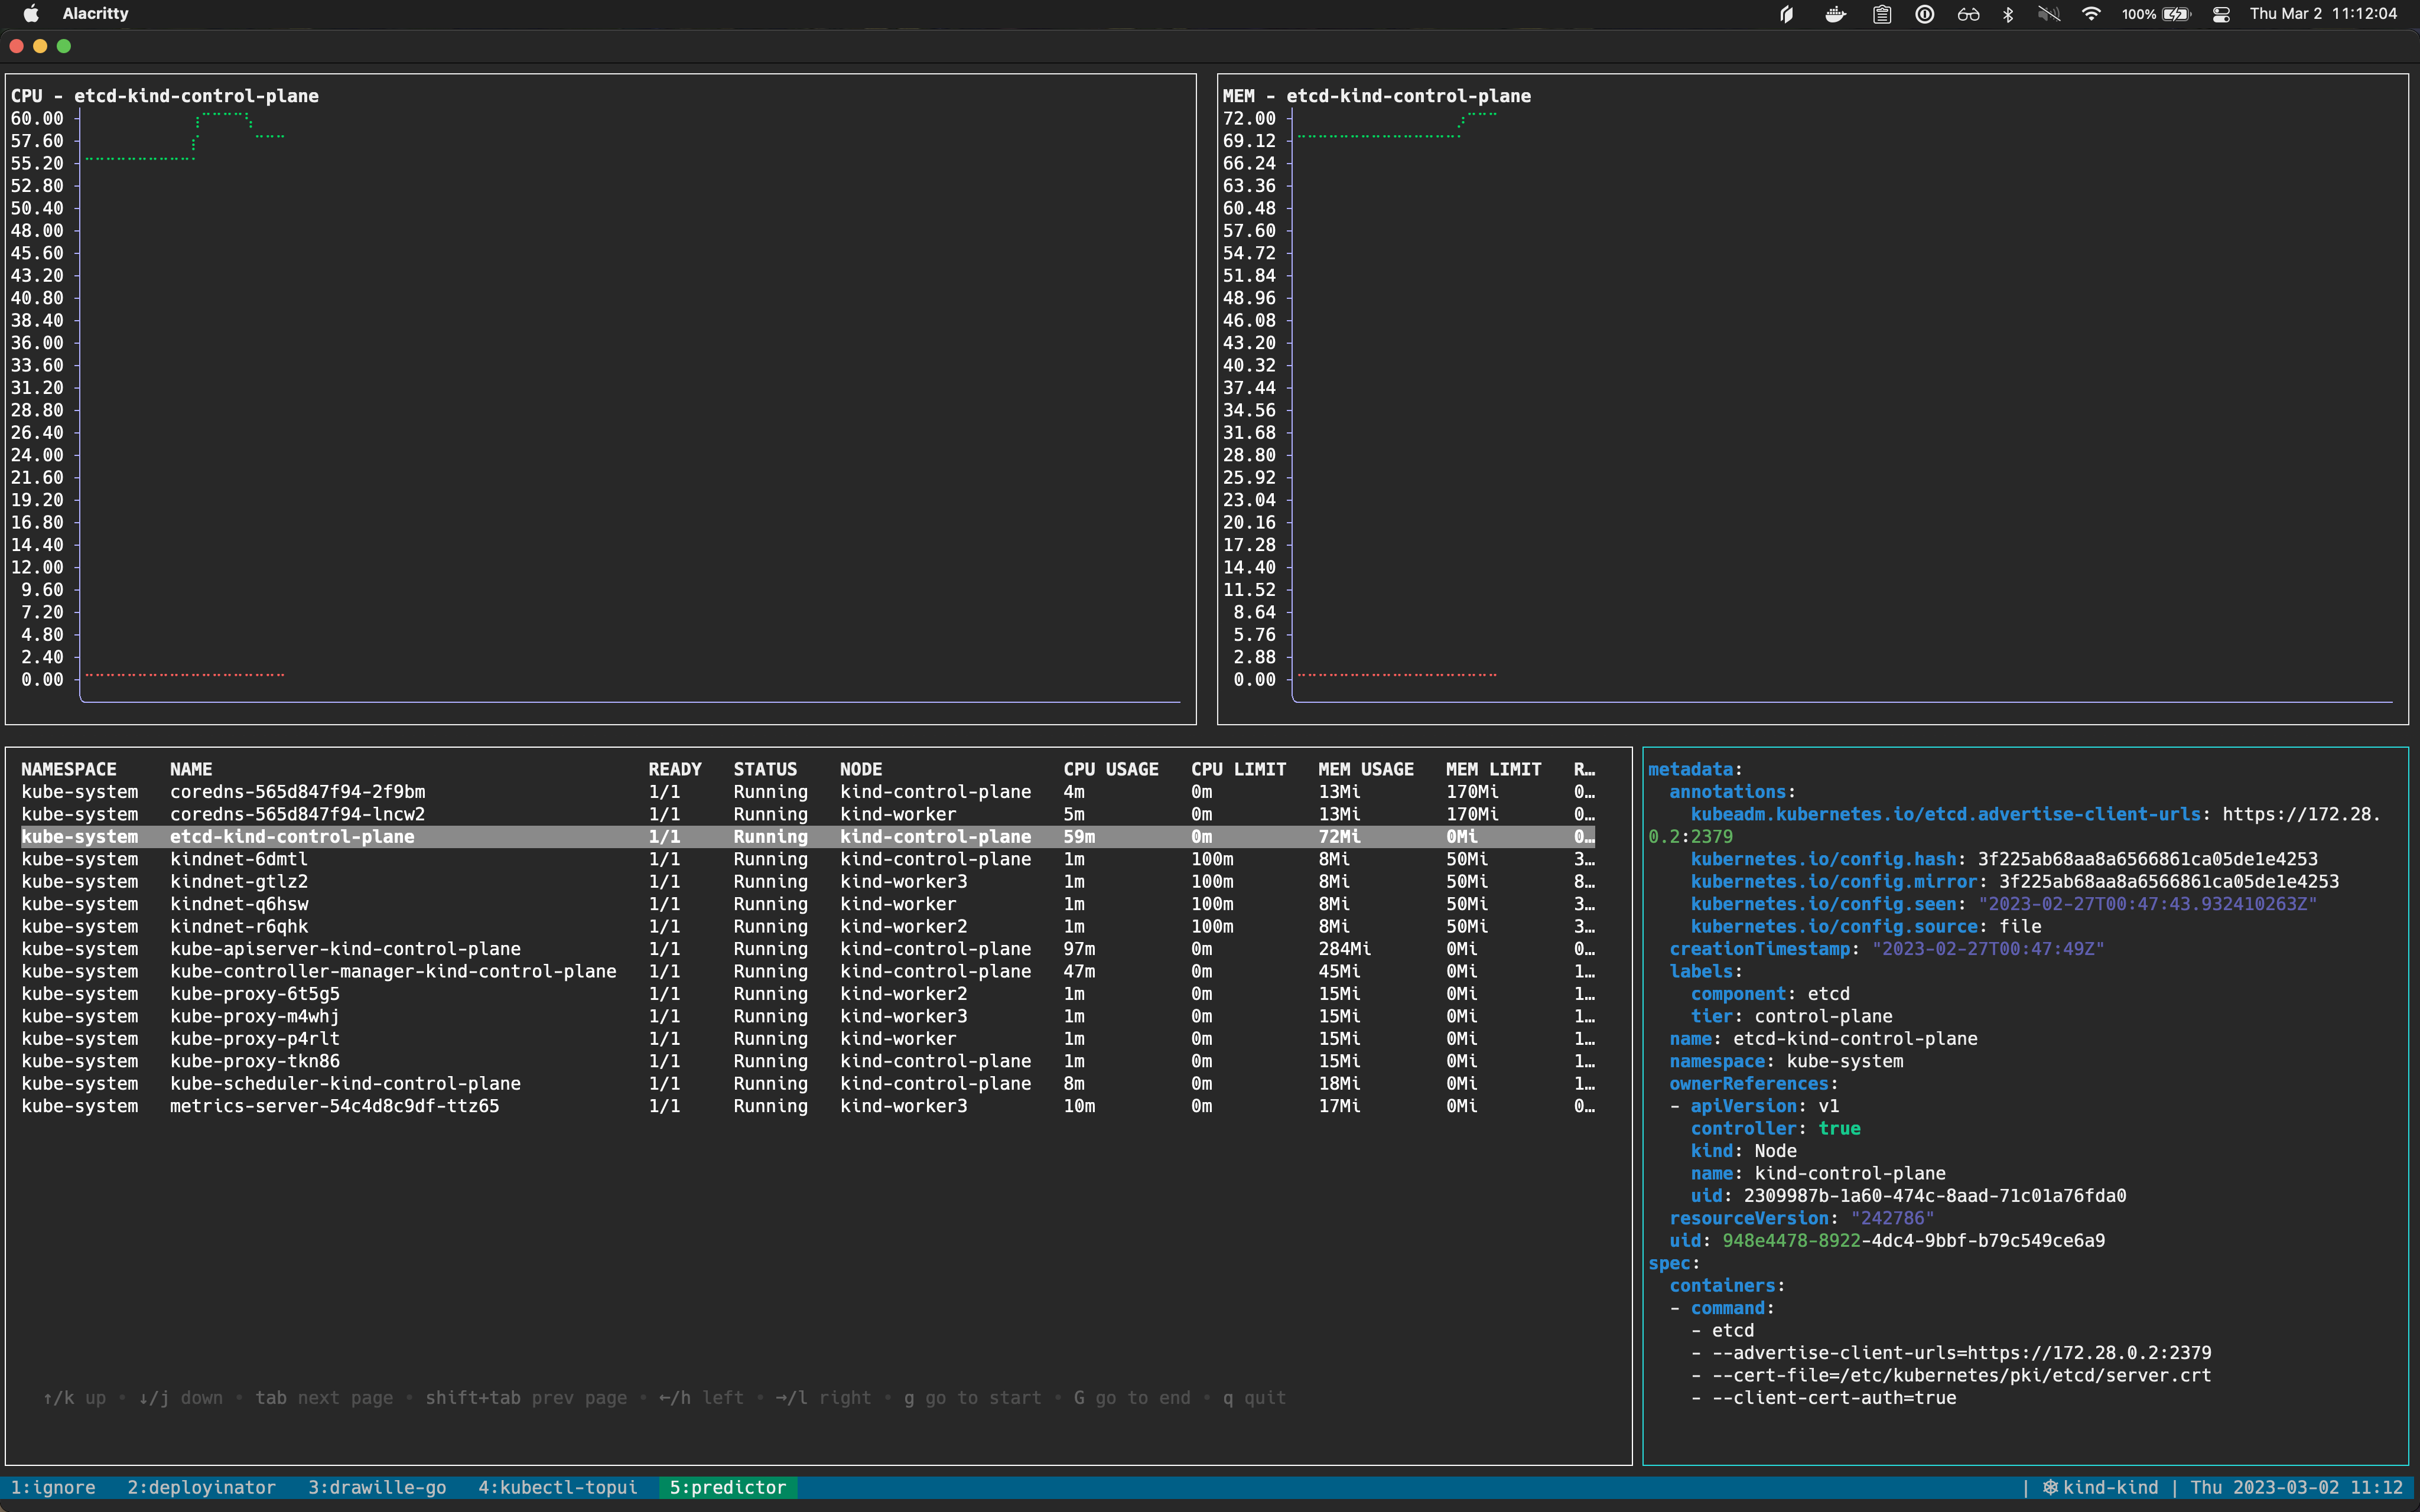2420x1512 pixels.
Task: Click the tmux status date Thu 2023-03-02 11:12
Action: [2297, 1487]
